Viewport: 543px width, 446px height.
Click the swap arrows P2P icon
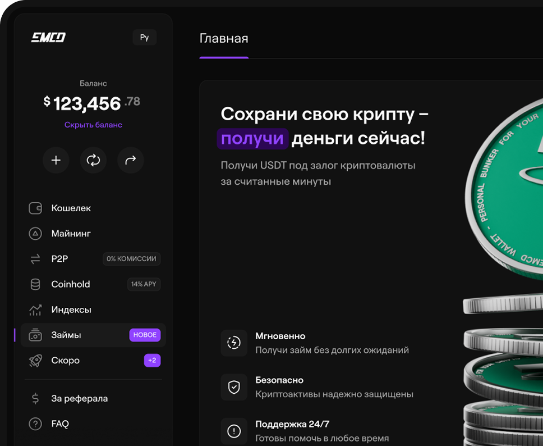tap(35, 259)
